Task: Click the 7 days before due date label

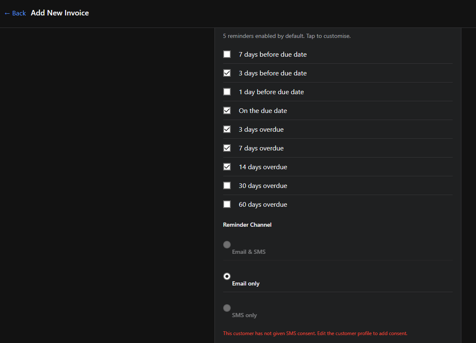Action: 272,55
